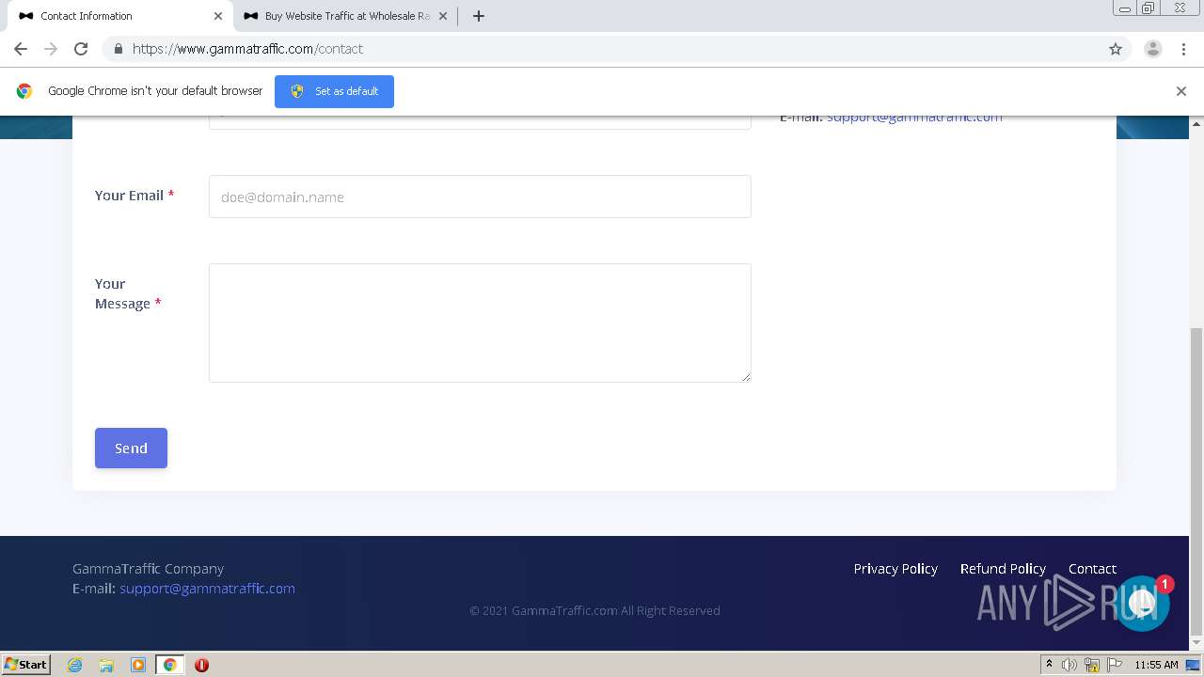Click the network tray icon

tap(1092, 665)
